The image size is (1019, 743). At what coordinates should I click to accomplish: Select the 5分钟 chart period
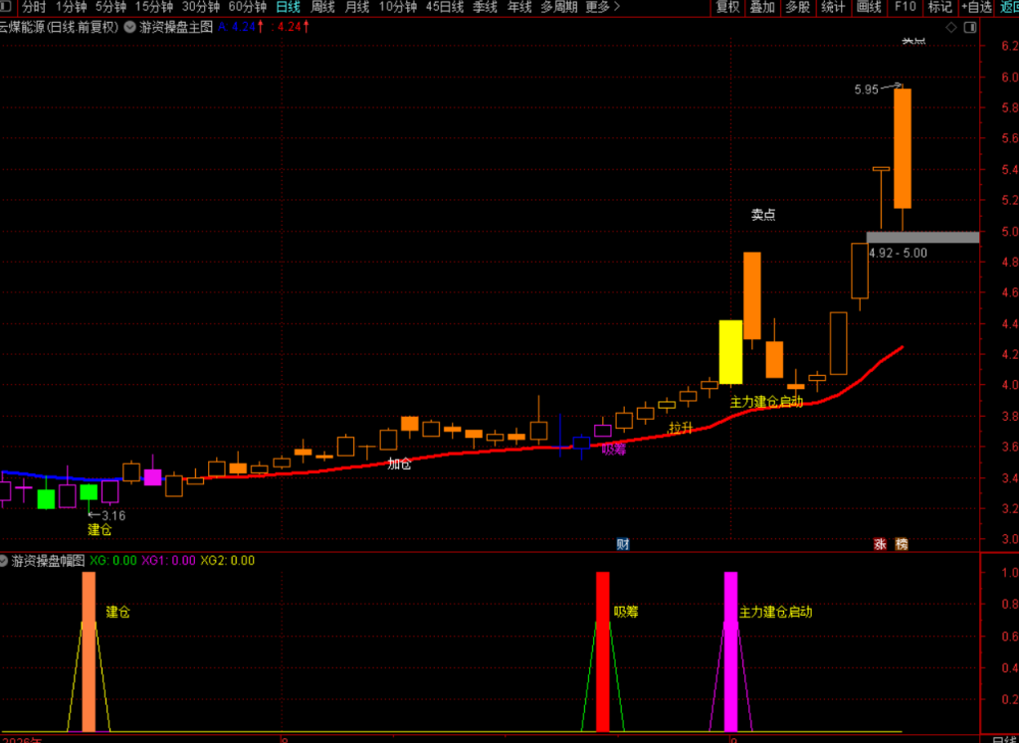(111, 7)
